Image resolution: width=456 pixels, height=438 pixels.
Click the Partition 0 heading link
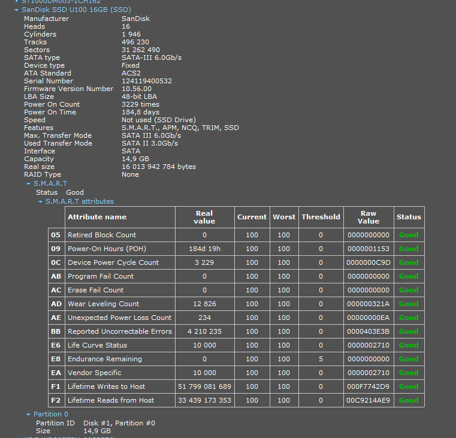50,414
